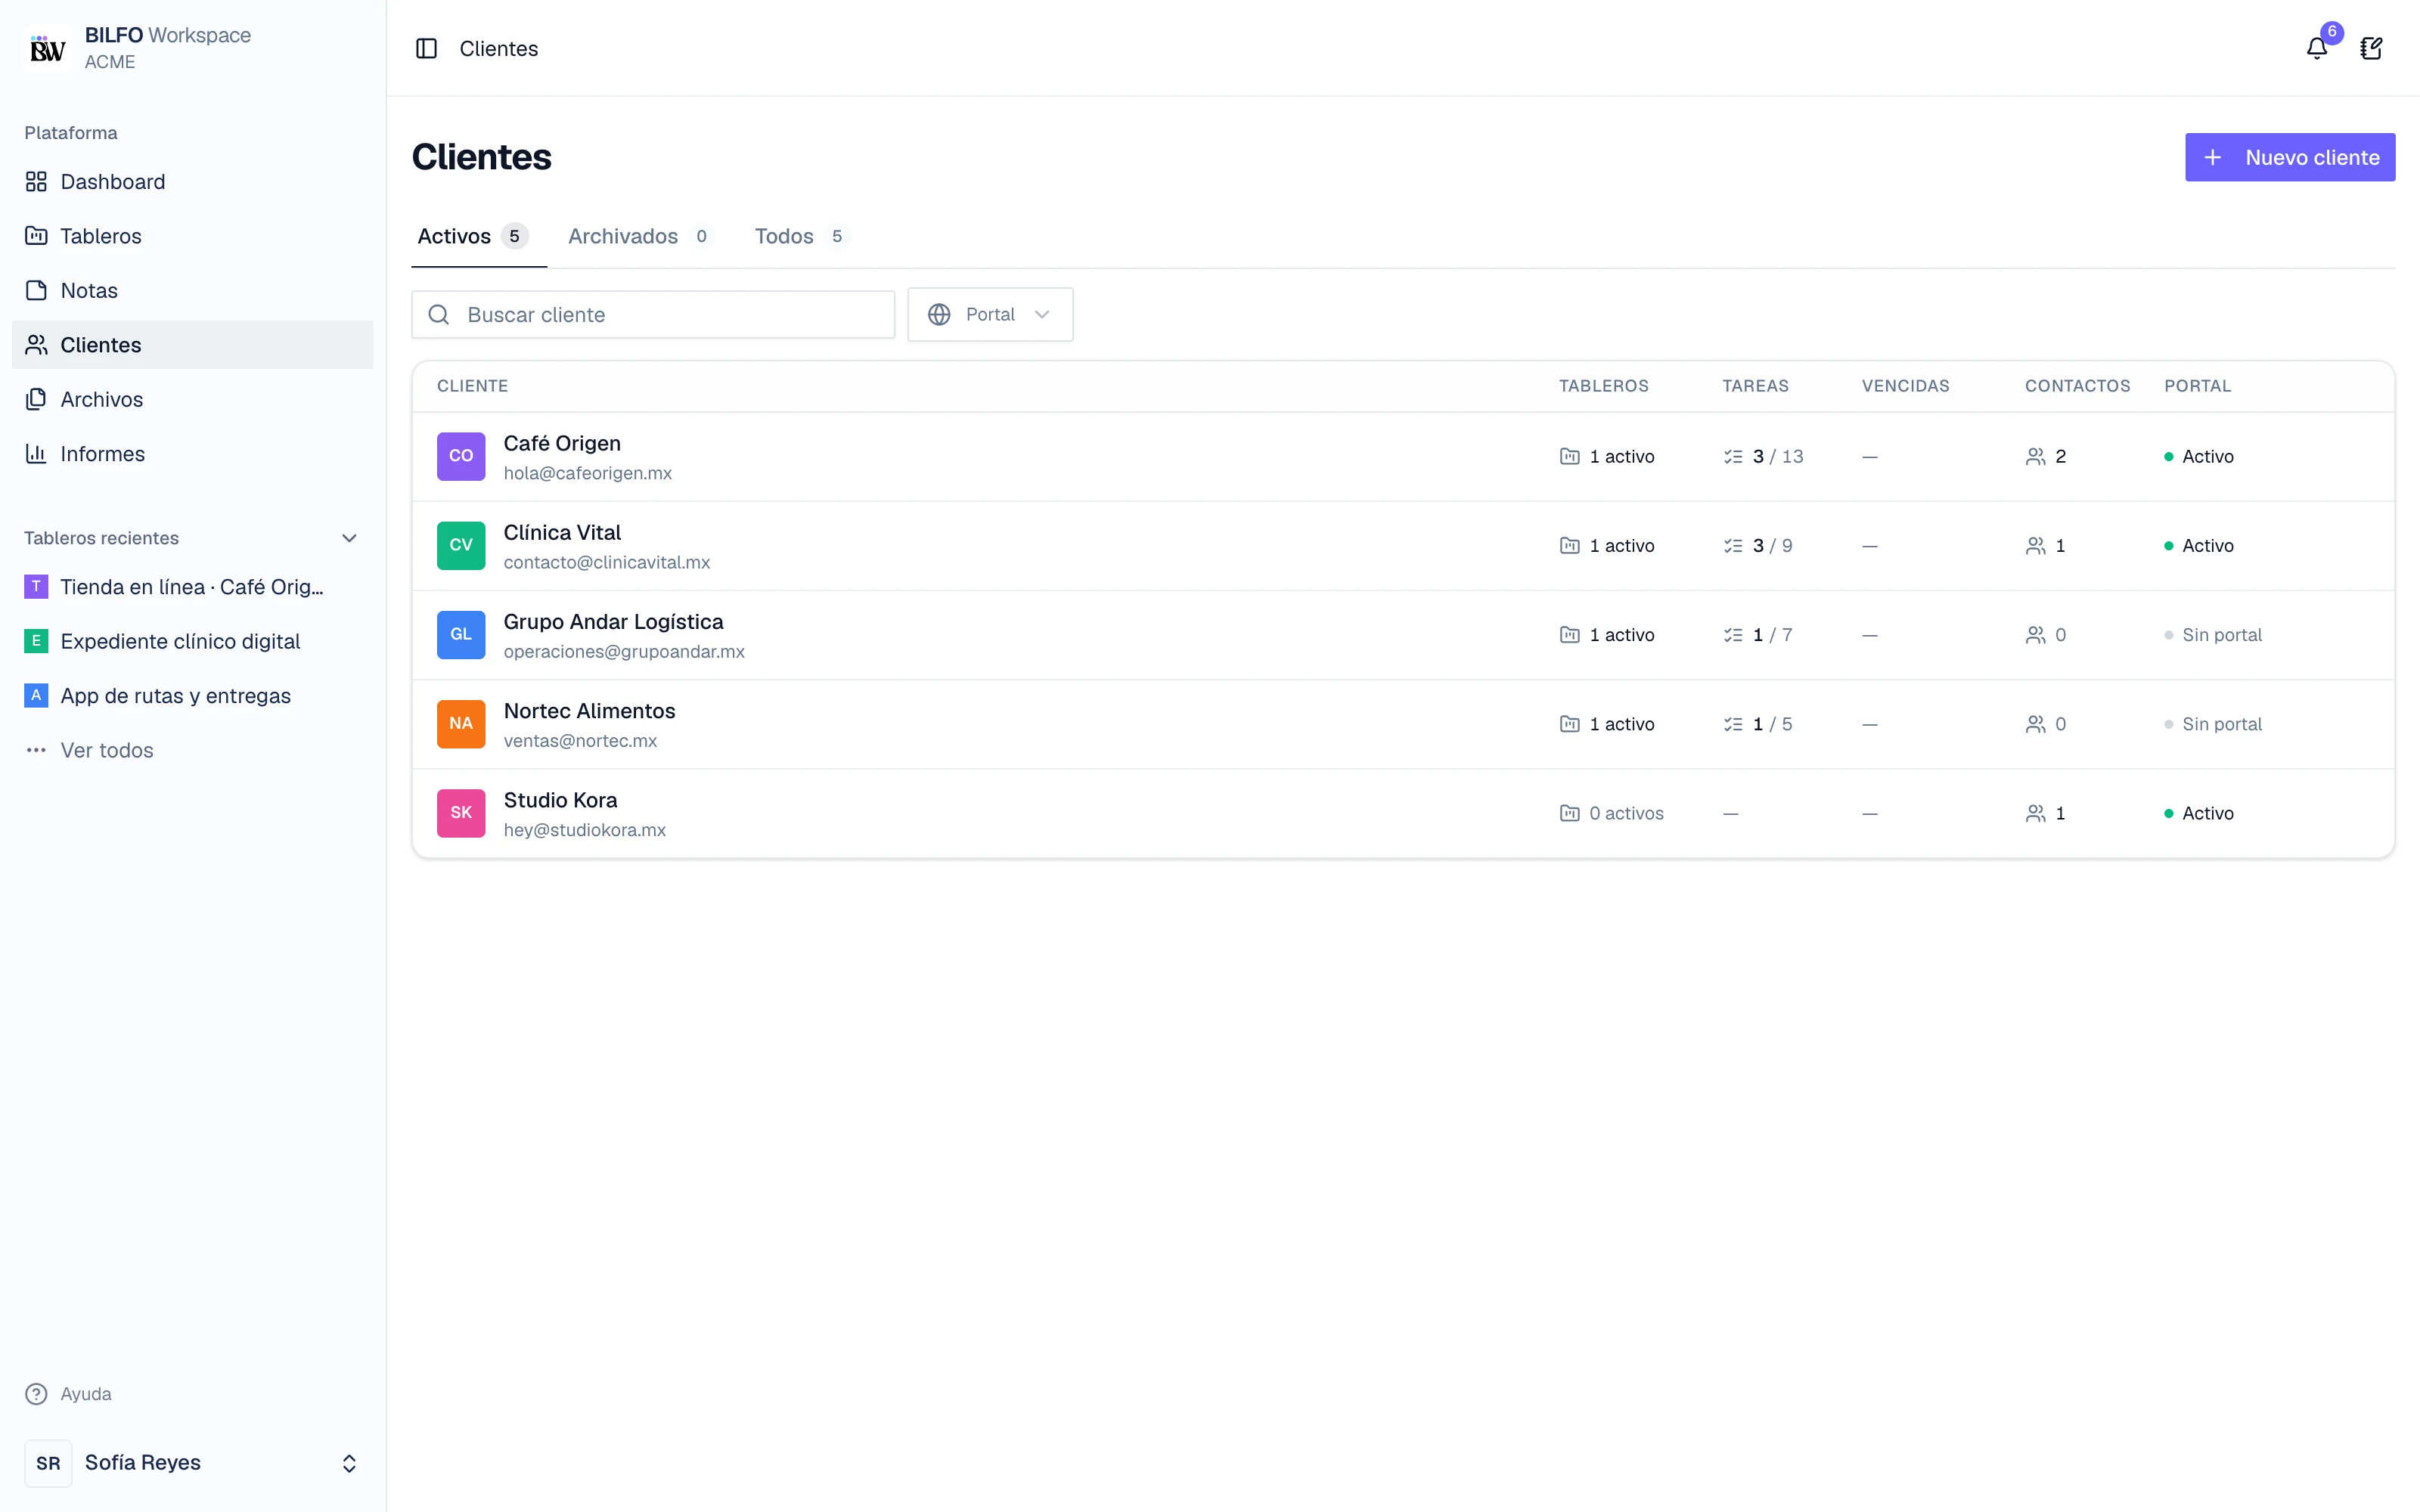This screenshot has height=1512, width=2420.
Task: Click the TAREAS column header
Action: click(x=1755, y=386)
